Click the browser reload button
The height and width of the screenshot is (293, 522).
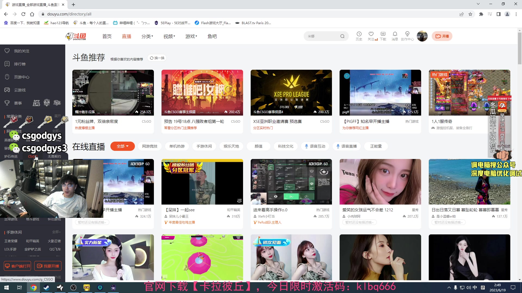point(23,14)
